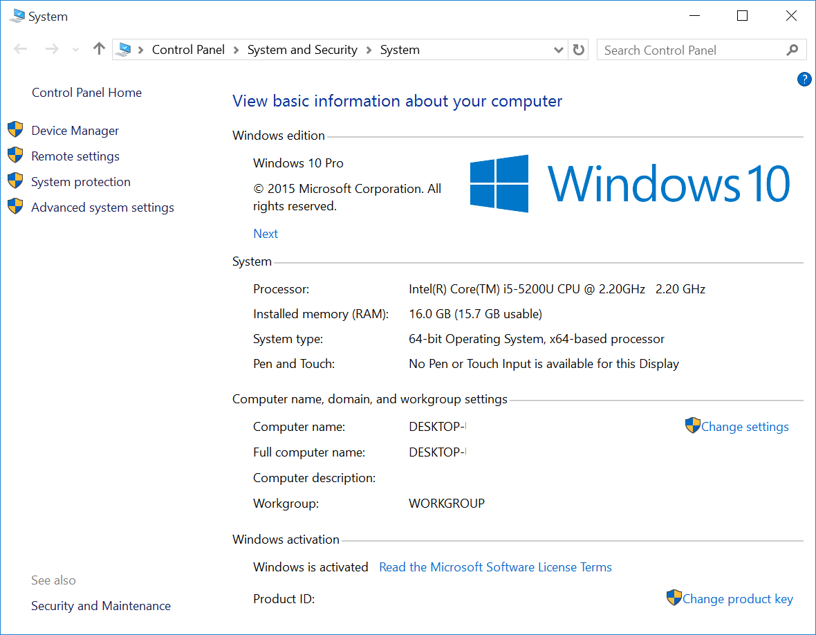This screenshot has height=635, width=816.
Task: Minimize the System window
Action: (x=694, y=16)
